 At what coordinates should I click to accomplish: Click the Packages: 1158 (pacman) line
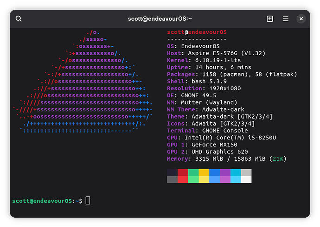pyautogui.click(x=232, y=75)
